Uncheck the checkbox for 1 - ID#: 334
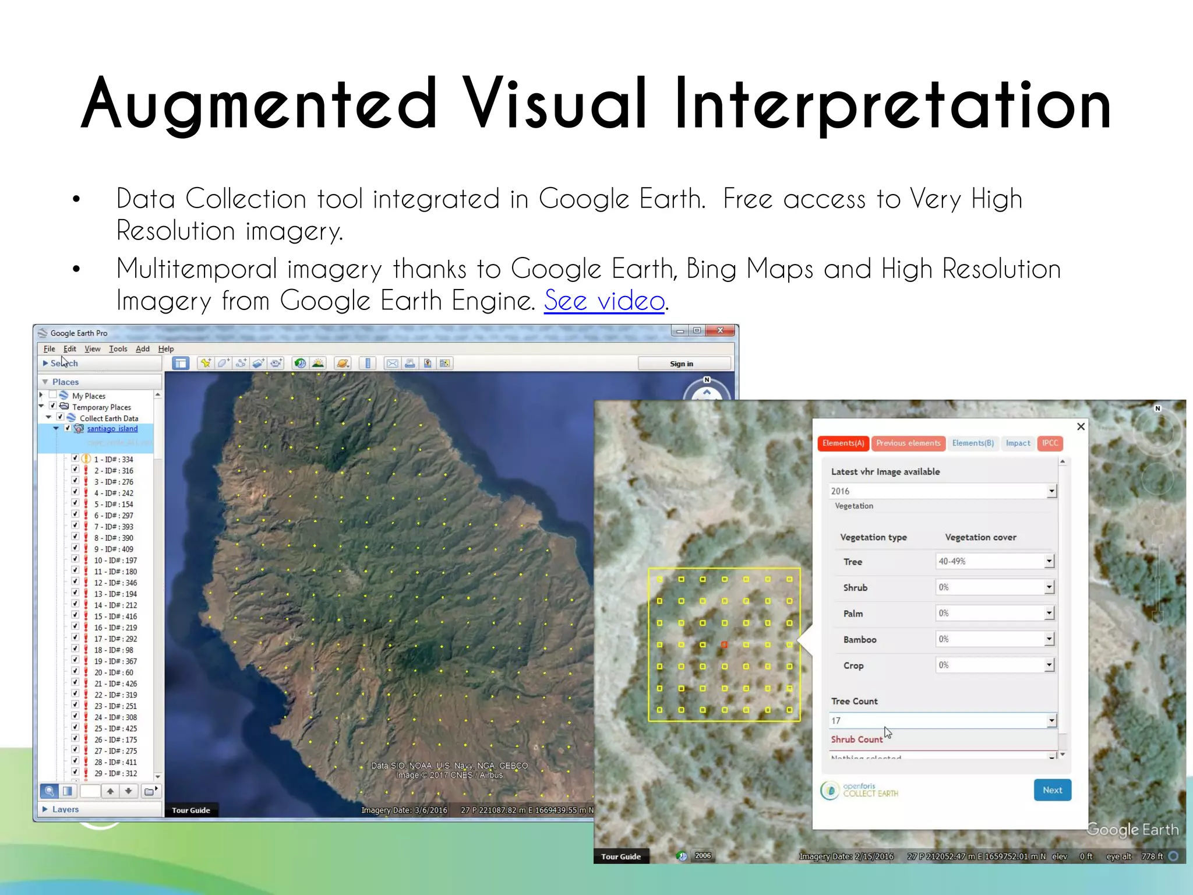1193x895 pixels. [x=75, y=459]
